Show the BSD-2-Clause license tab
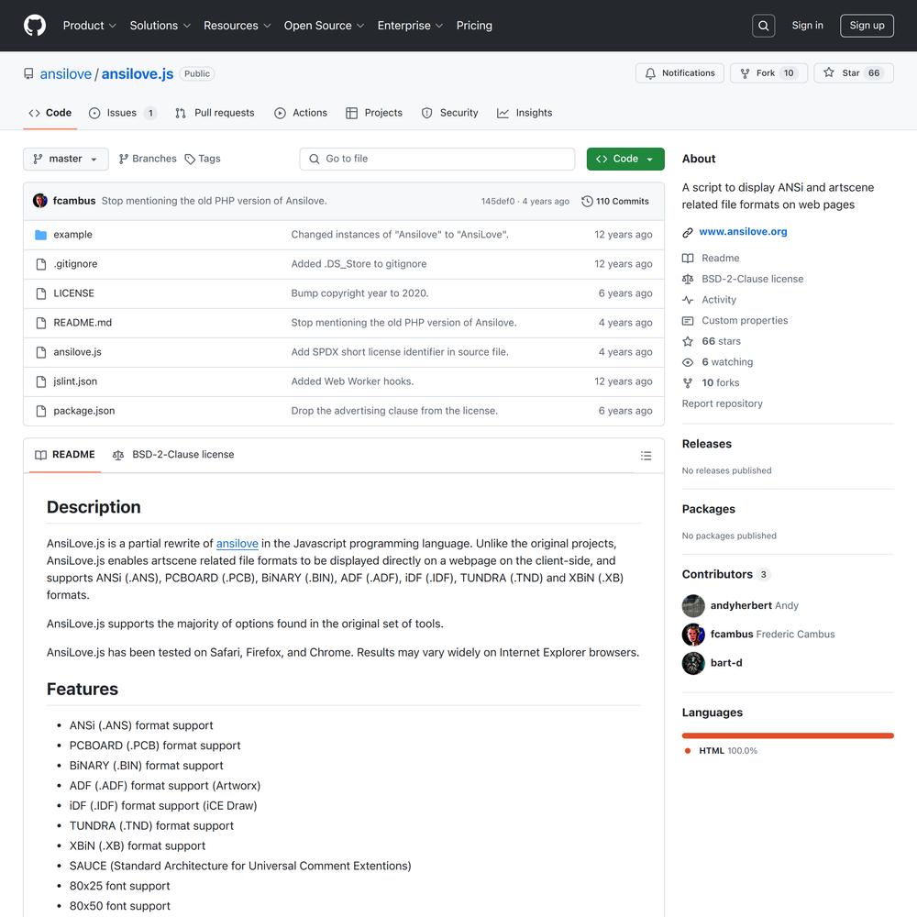 tap(173, 455)
